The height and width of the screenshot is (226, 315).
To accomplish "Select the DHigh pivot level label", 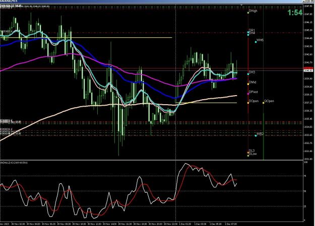I will point(253,11).
